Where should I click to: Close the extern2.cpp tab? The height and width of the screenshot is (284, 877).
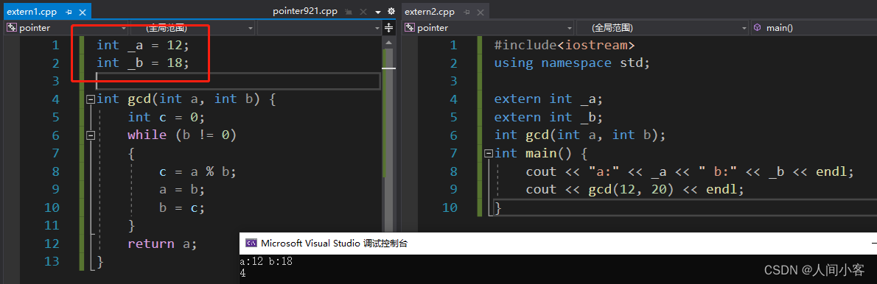tap(481, 12)
